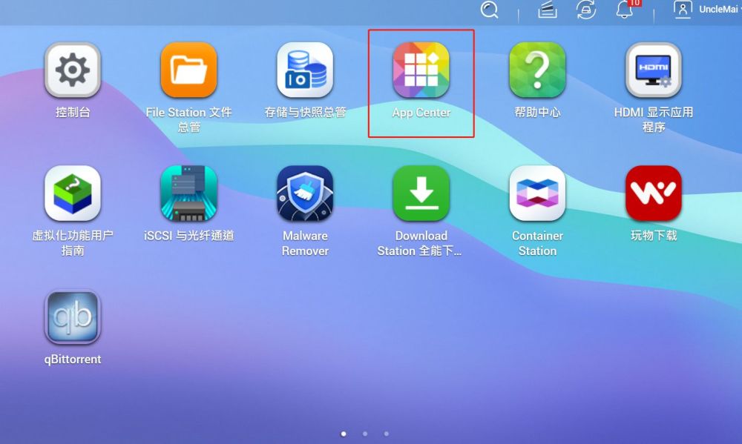The image size is (742, 444).
Task: Click the 'qBittorrent' label text
Action: (73, 359)
